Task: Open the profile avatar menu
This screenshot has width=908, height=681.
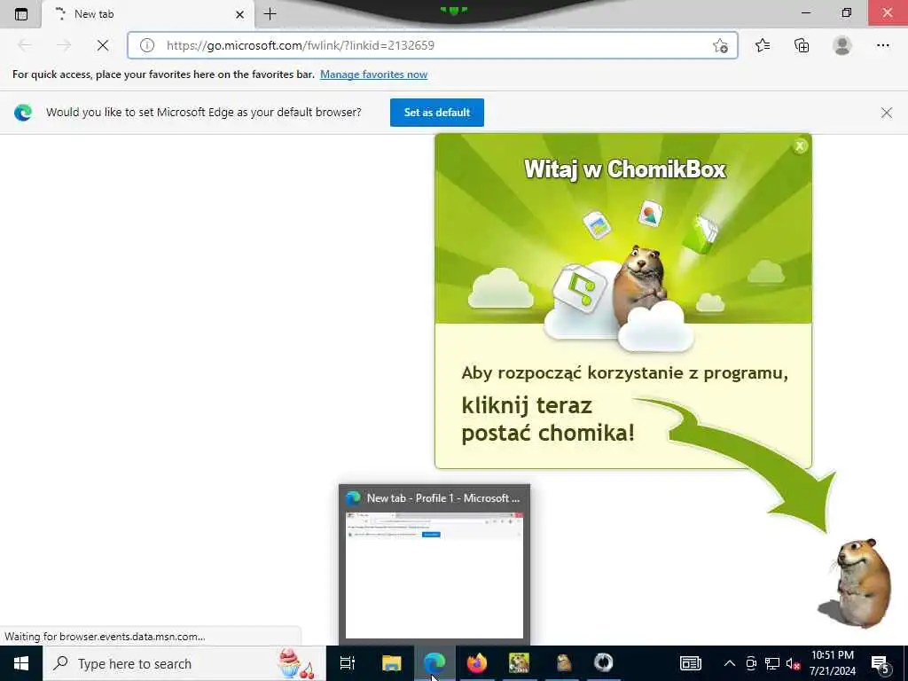Action: coord(842,45)
